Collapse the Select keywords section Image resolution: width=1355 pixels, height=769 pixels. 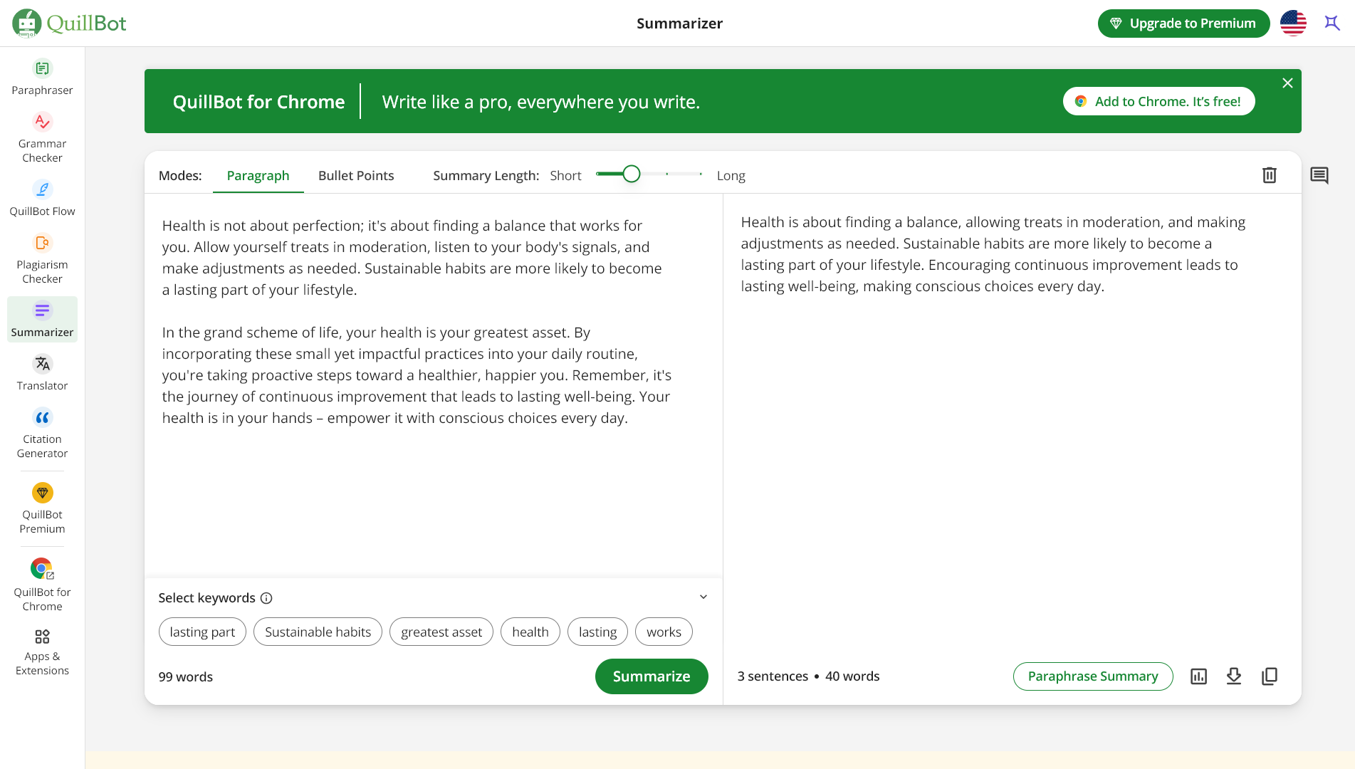point(703,597)
